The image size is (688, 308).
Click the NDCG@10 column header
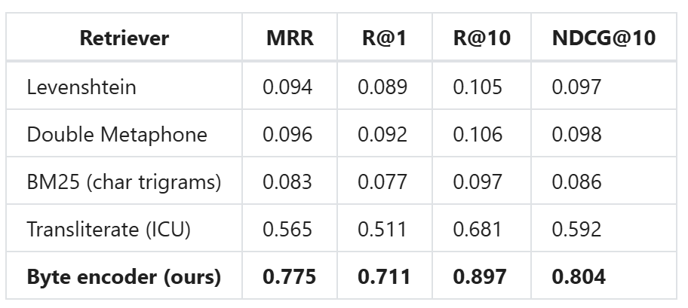[603, 38]
